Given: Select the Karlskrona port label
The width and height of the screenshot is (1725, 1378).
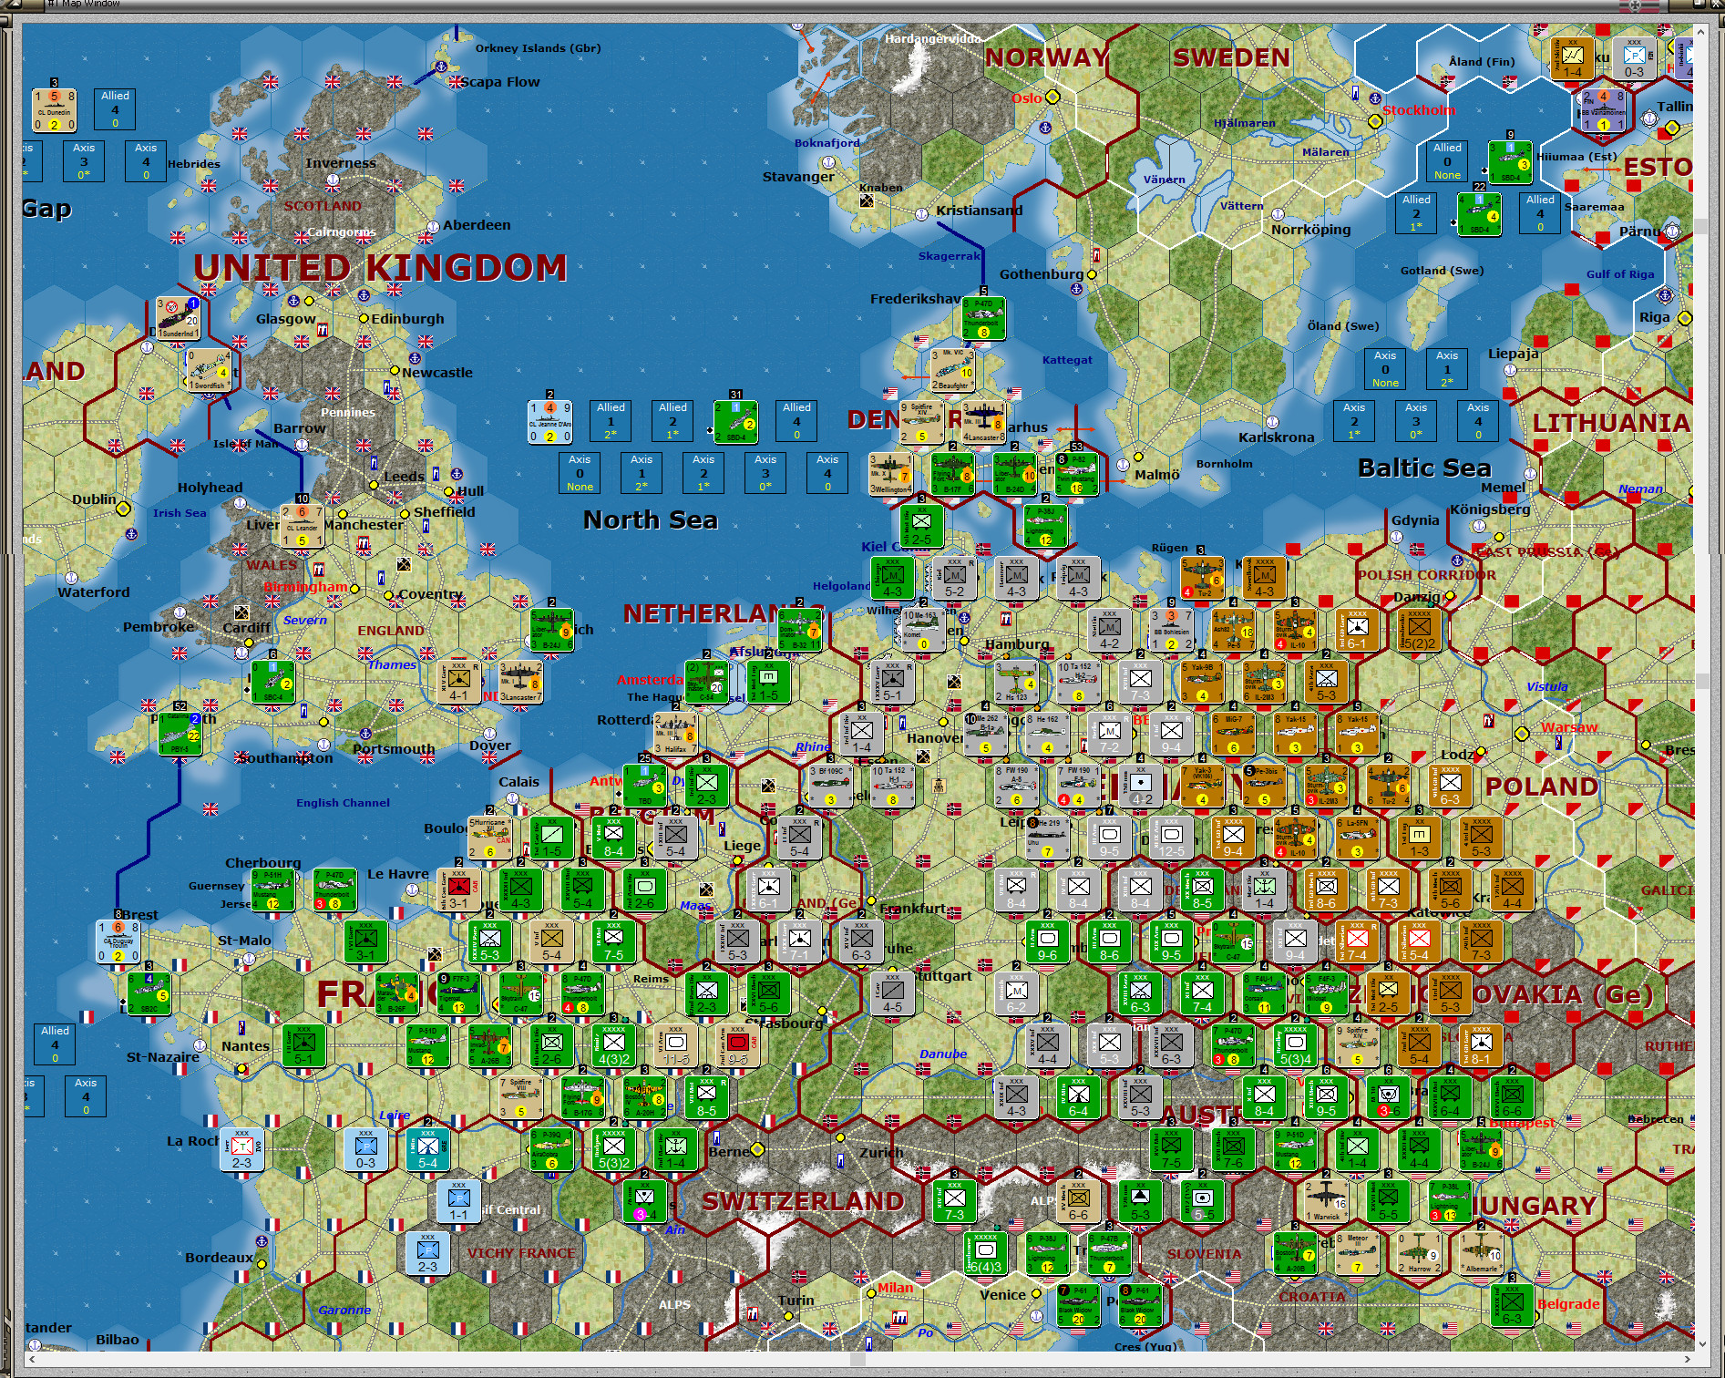Looking at the screenshot, I should (1276, 437).
